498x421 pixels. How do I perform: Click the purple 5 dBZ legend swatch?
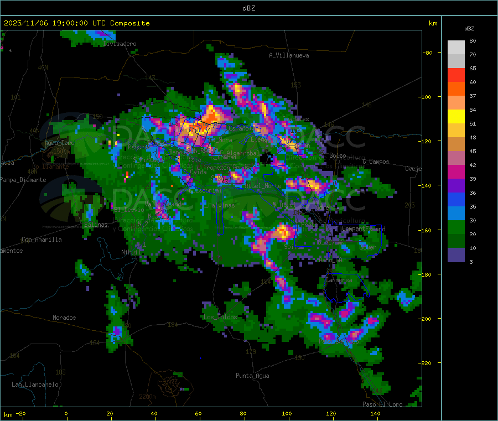[x=456, y=255]
